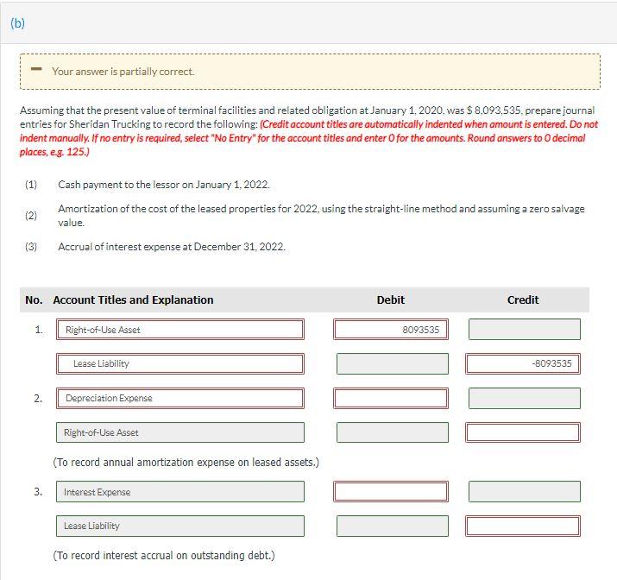Image resolution: width=617 pixels, height=580 pixels.
Task: Click credit field for entry 3 Lease Liability
Action: 523,526
